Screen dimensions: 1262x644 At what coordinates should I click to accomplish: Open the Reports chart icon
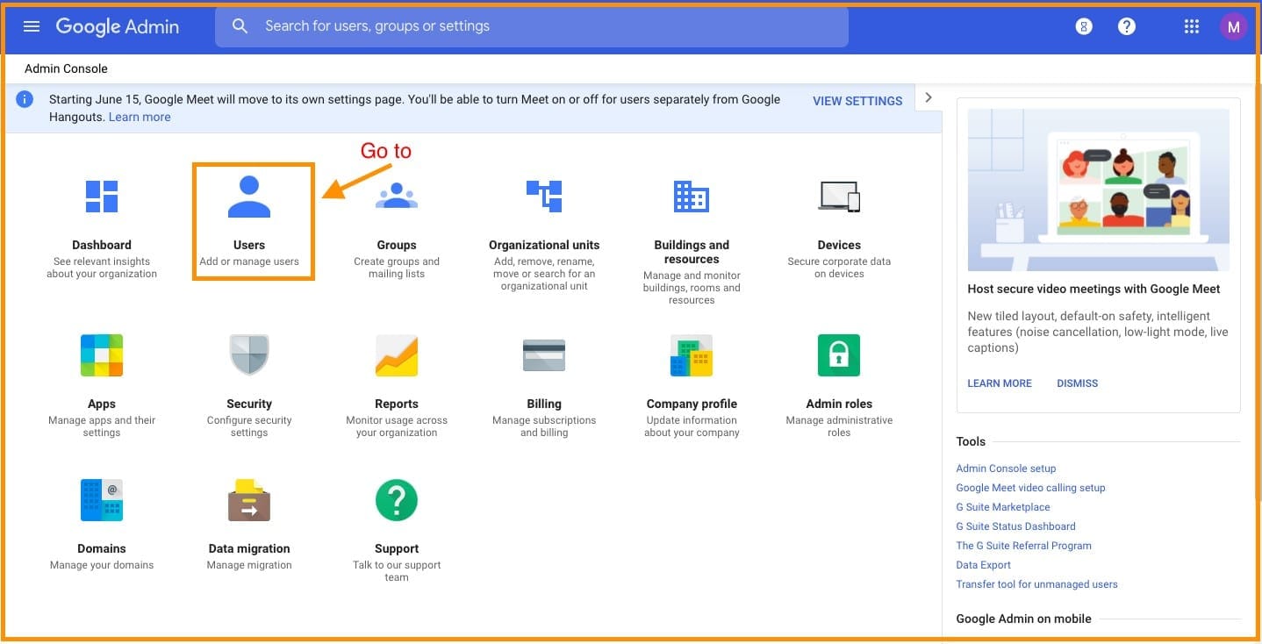coord(397,355)
